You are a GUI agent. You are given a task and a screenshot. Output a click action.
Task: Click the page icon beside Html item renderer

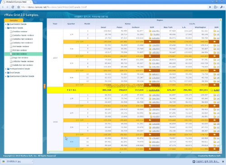pos(11,50)
